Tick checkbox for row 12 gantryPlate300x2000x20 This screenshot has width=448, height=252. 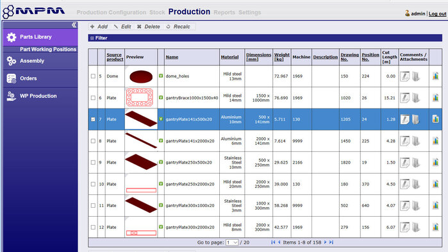tap(93, 228)
